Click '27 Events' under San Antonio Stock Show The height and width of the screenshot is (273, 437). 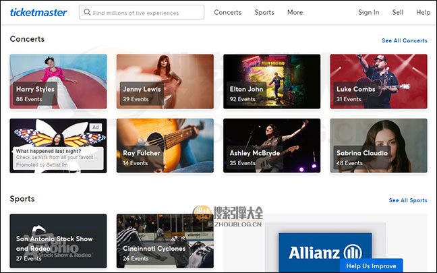pyautogui.click(x=29, y=259)
